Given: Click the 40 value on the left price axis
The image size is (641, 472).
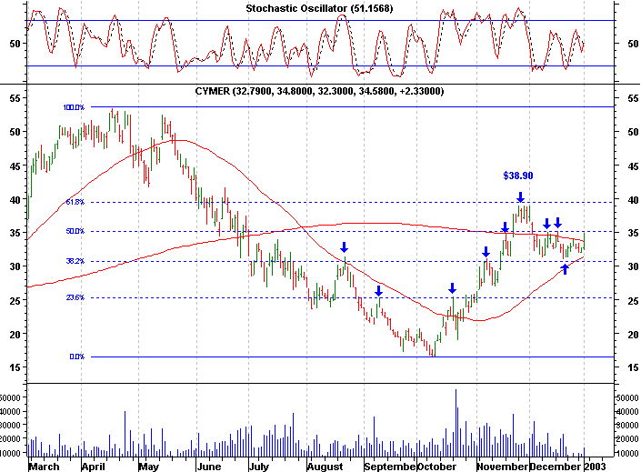Looking at the screenshot, I should pyautogui.click(x=15, y=199).
